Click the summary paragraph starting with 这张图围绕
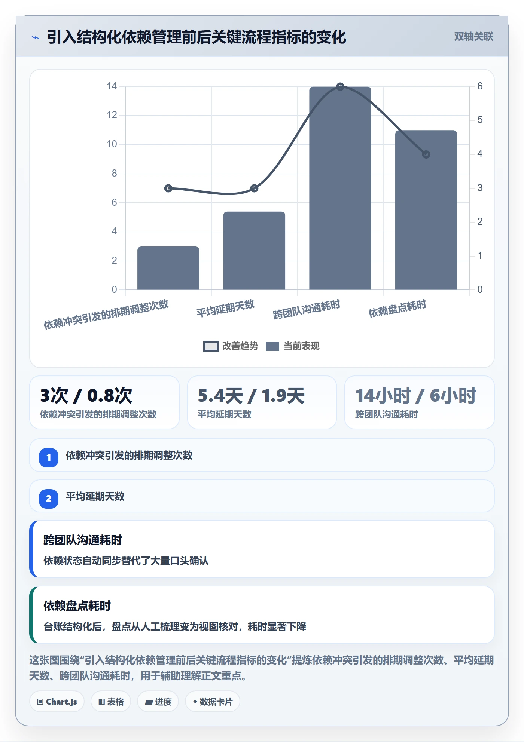524x742 pixels. (262, 668)
